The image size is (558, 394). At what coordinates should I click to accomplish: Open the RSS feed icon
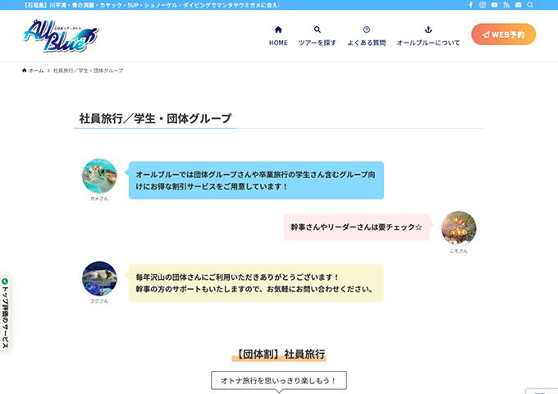coord(506,5)
